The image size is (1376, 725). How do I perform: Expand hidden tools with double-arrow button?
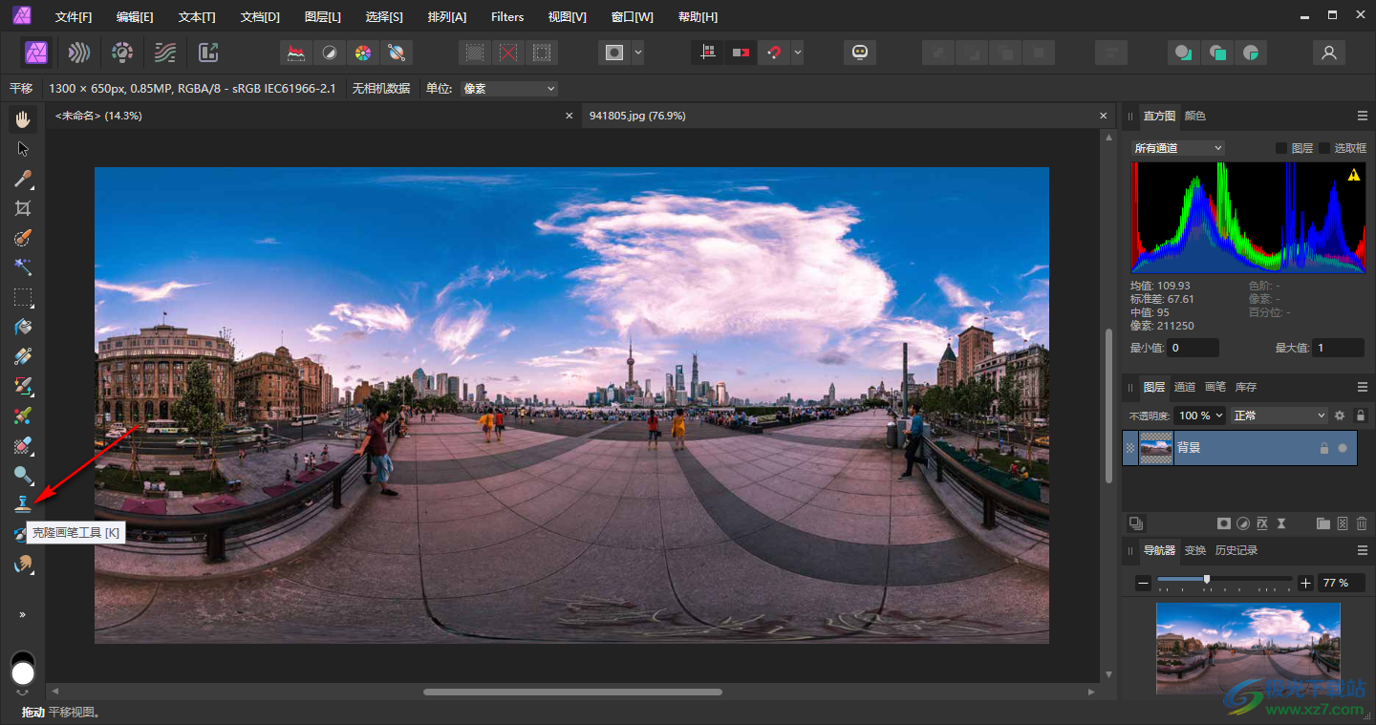tap(23, 614)
